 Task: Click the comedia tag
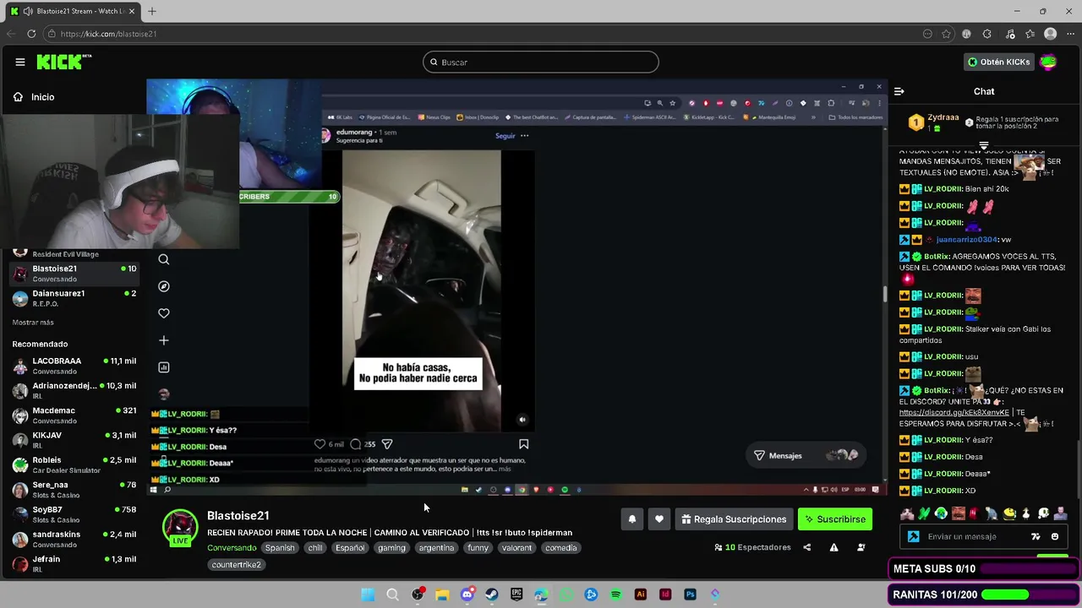560,548
